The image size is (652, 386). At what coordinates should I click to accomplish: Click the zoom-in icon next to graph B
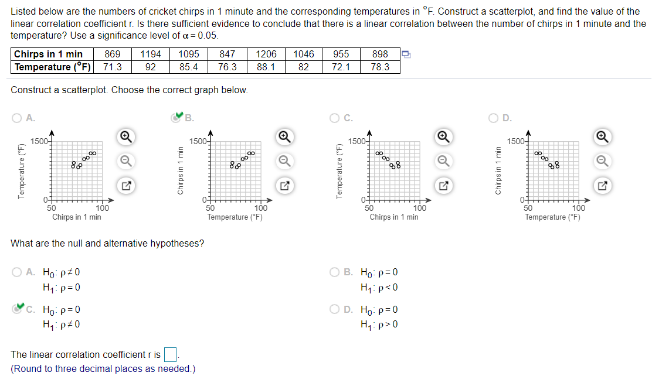tap(285, 136)
